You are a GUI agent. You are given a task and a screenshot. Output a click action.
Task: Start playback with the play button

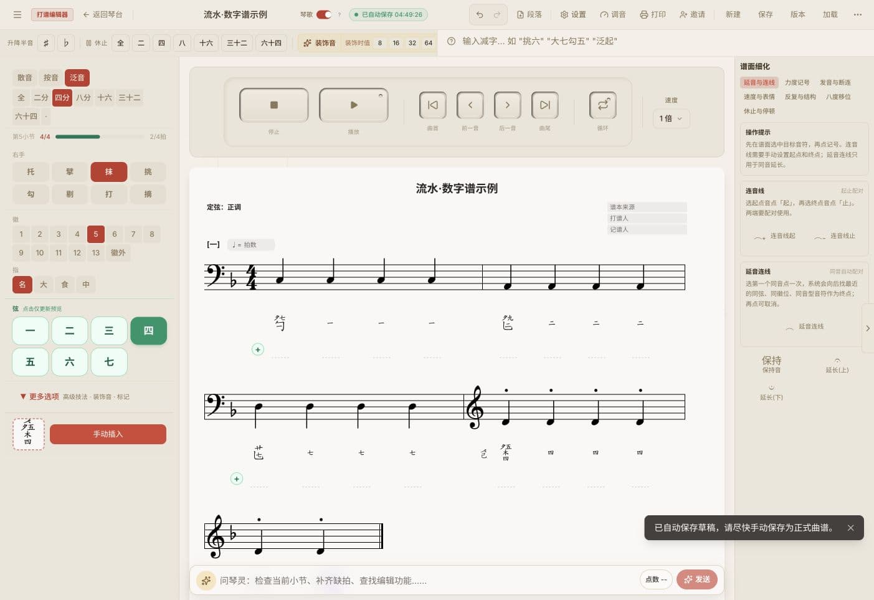click(354, 105)
